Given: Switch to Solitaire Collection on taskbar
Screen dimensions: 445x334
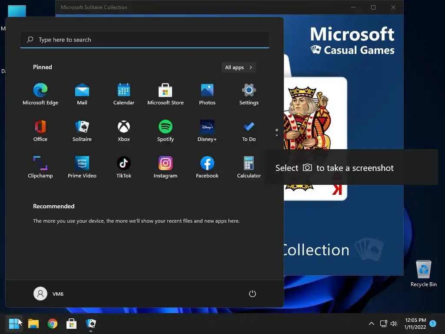Looking at the screenshot, I should point(91,324).
